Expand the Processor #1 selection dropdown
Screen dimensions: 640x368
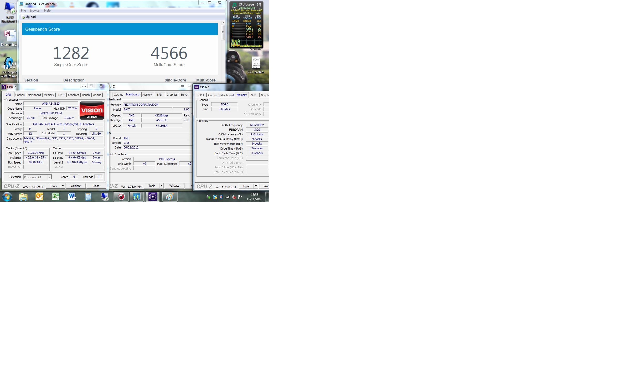point(49,177)
